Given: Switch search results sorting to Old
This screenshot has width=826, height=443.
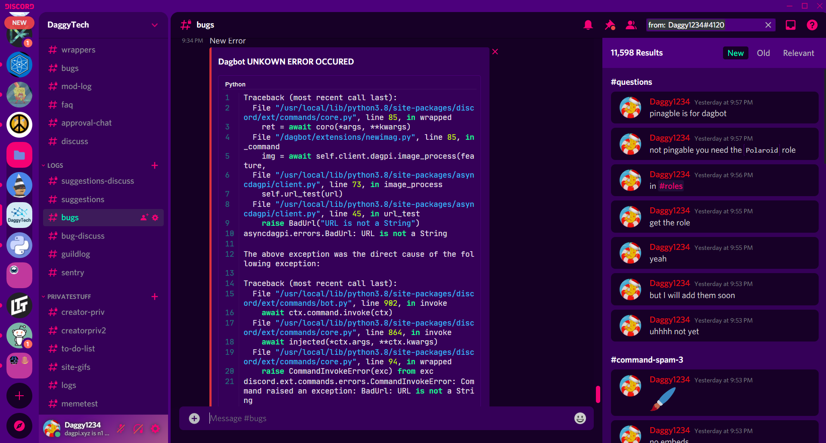Looking at the screenshot, I should click(763, 53).
